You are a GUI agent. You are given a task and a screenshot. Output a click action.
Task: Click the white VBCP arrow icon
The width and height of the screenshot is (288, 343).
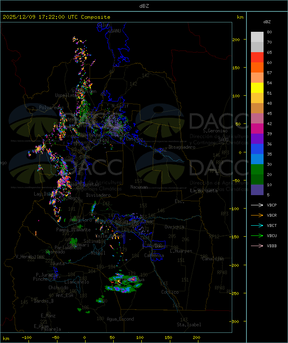click(257, 205)
